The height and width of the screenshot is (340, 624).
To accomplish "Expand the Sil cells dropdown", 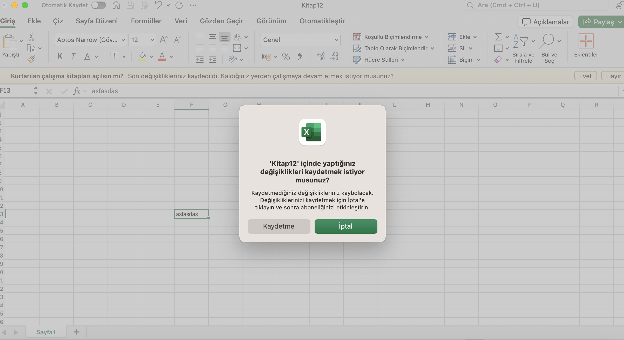I will point(471,48).
